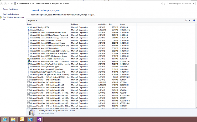This screenshot has width=197, height=122.
Task: Click icon of SQL Server Data Tools Build Utilities
Action: [28, 64]
